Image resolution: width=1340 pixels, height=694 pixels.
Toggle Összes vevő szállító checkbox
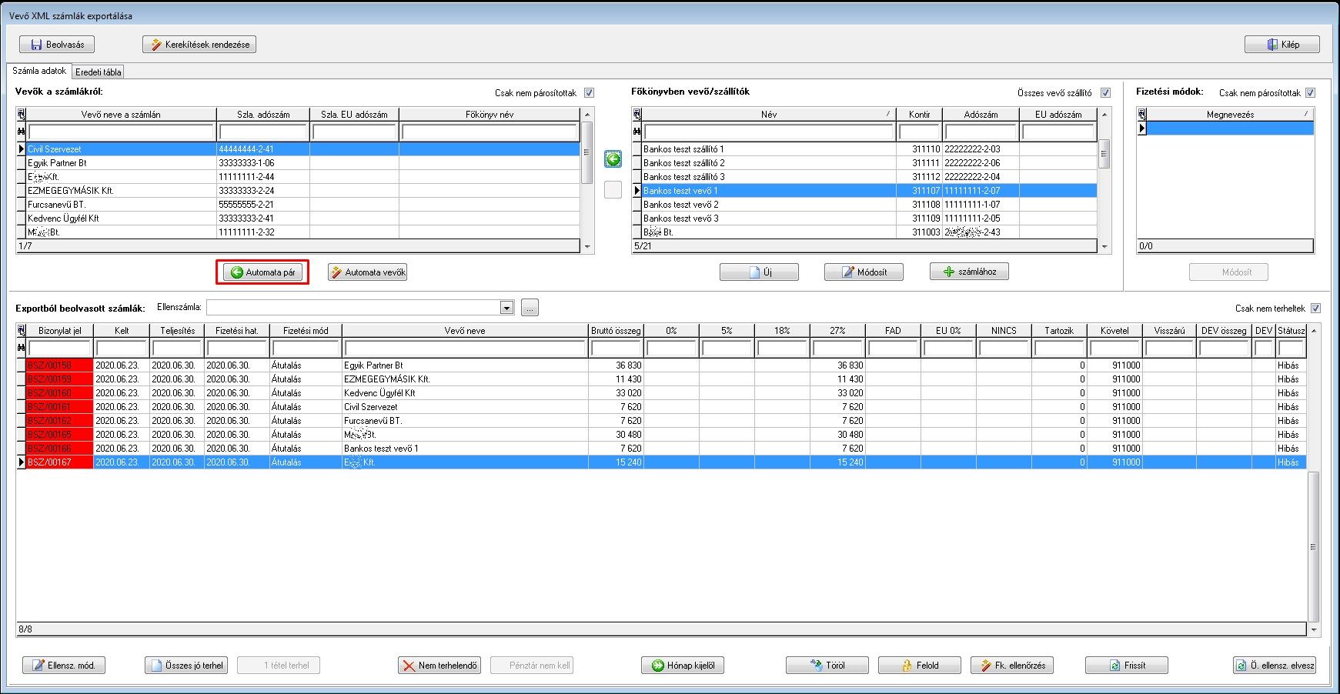[1106, 93]
